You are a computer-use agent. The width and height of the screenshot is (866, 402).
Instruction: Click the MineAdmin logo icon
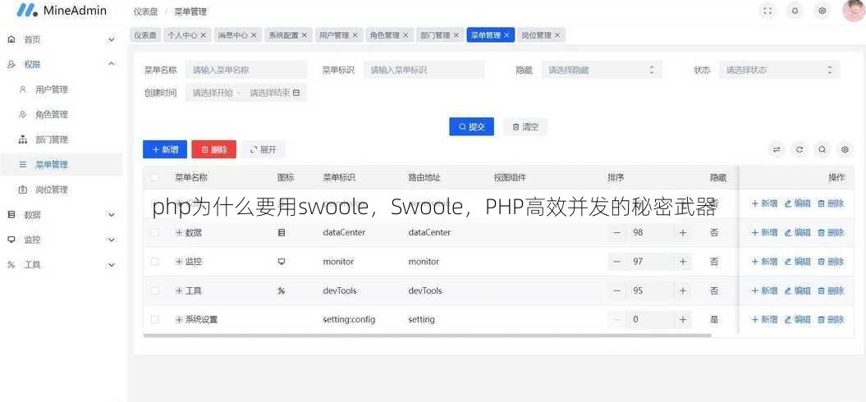(26, 11)
